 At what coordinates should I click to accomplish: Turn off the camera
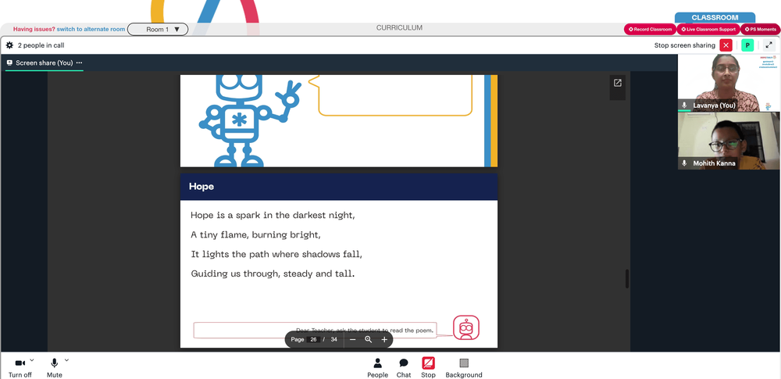[x=20, y=368]
